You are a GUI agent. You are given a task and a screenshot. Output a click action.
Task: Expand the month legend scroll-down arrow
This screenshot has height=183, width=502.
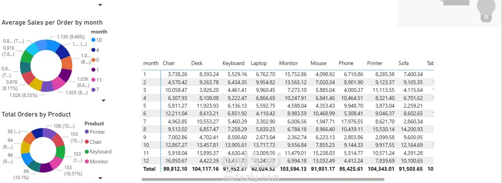pos(103,100)
